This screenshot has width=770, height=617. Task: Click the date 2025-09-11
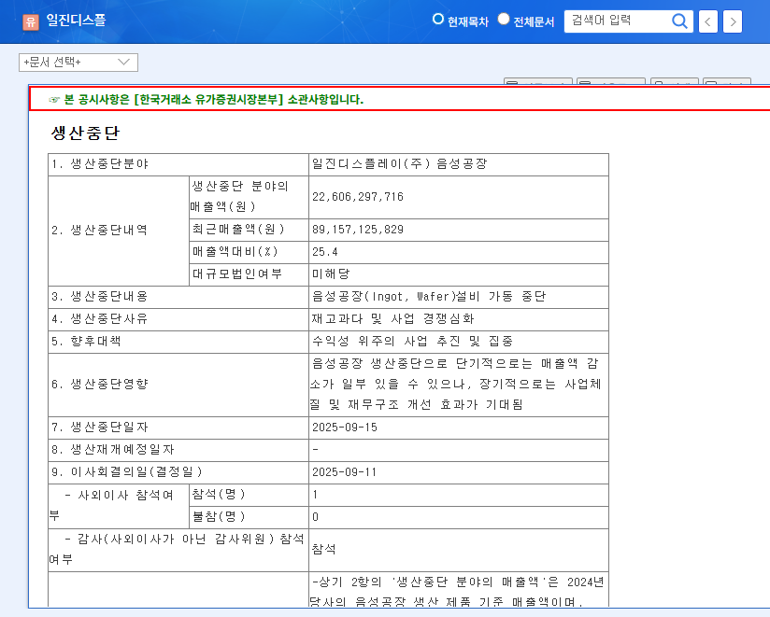344,472
